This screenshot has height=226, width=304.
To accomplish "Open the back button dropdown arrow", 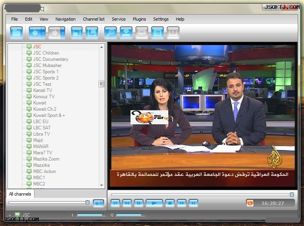I will 43,33.
